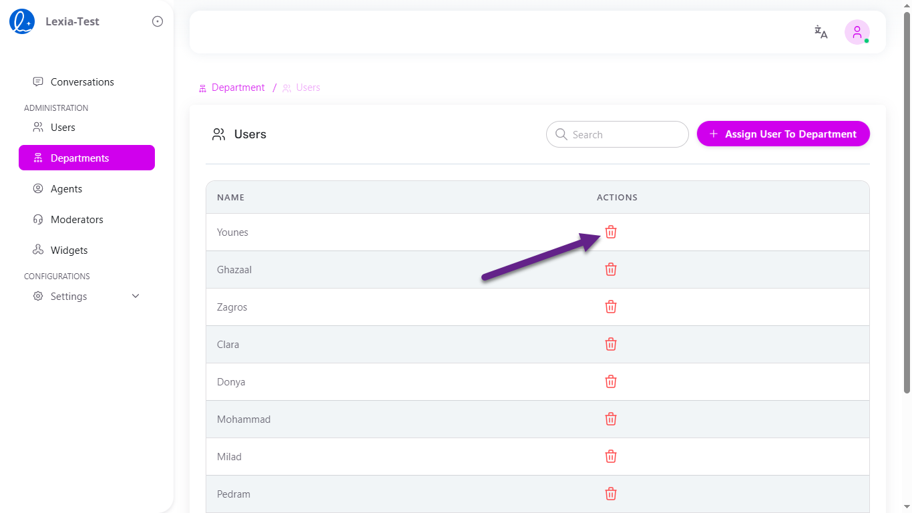Click the trash icon next to Ghazaal
Image resolution: width=912 pixels, height=513 pixels.
[x=610, y=269]
